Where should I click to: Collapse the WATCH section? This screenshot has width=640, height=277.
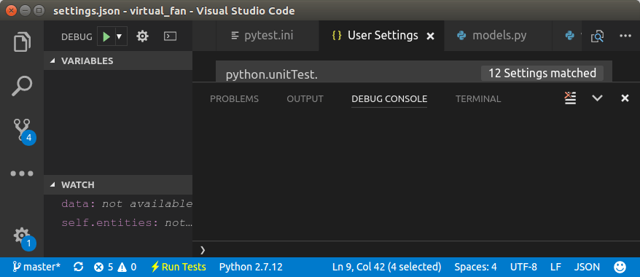(x=118, y=185)
